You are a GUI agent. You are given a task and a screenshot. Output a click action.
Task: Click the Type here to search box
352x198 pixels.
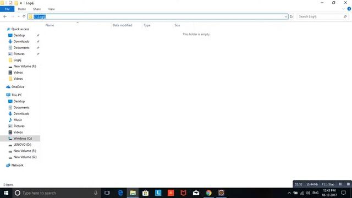coord(57,193)
